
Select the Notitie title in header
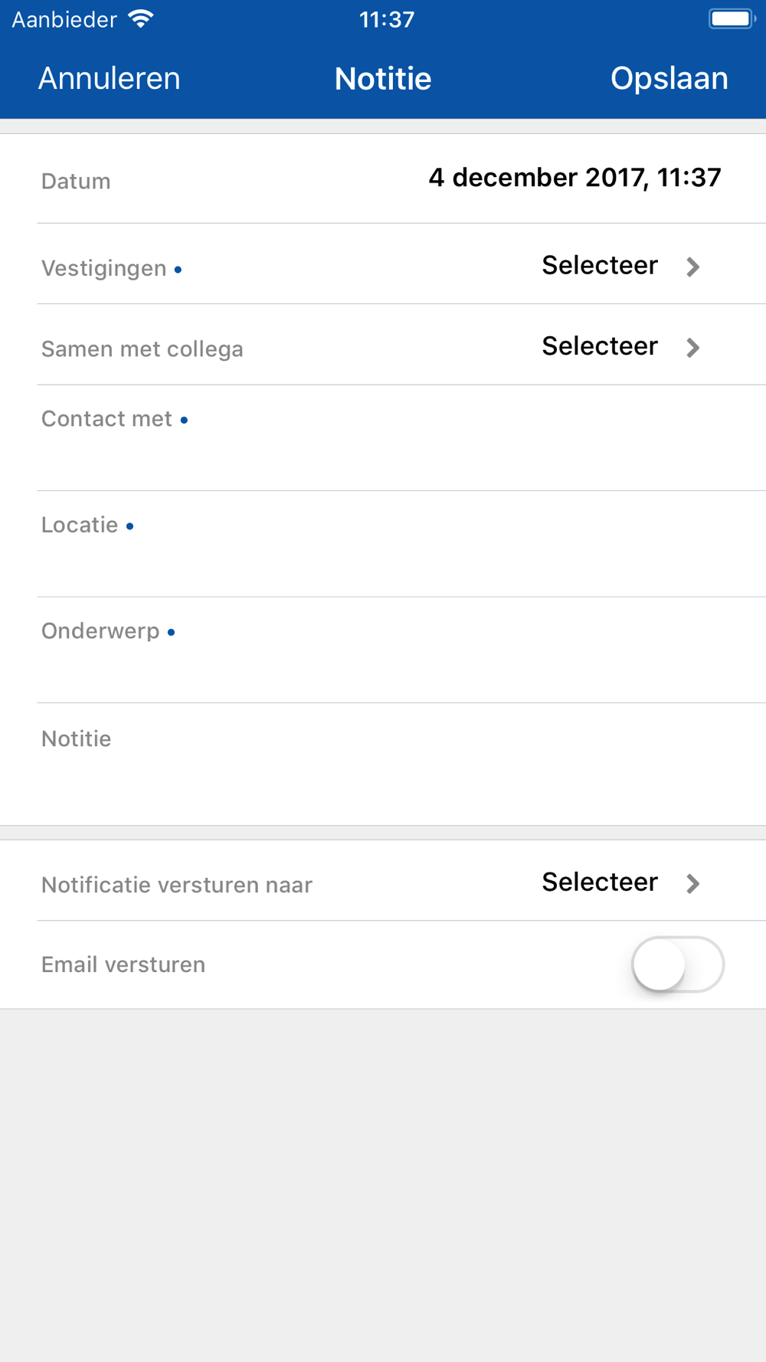pos(383,78)
